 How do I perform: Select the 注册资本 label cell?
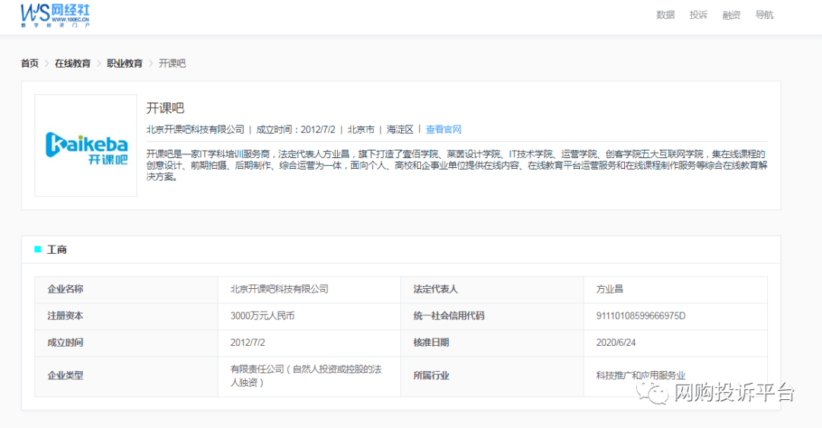click(x=126, y=316)
